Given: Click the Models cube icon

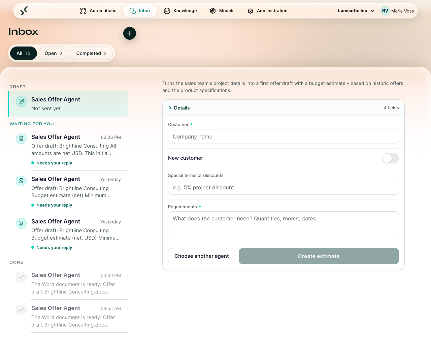Looking at the screenshot, I should coord(213,11).
